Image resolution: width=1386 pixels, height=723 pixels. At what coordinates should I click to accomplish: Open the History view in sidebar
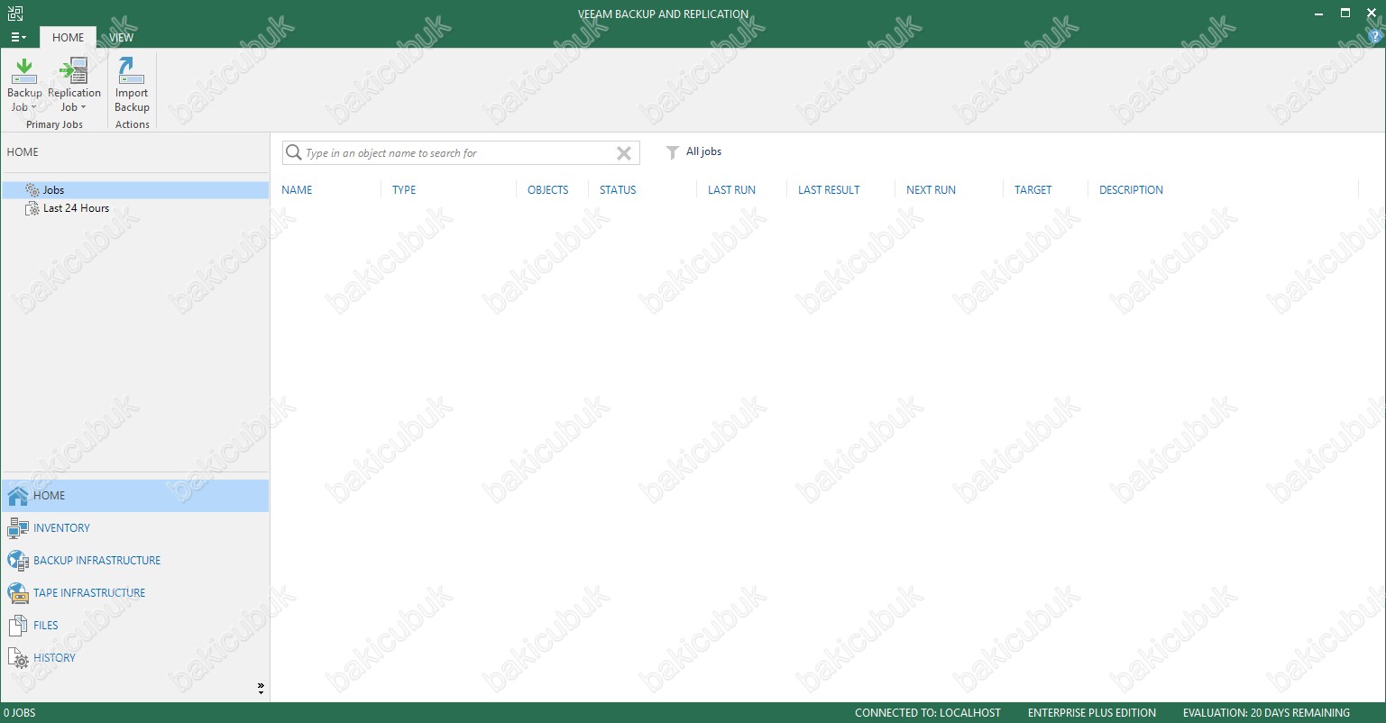pos(54,658)
